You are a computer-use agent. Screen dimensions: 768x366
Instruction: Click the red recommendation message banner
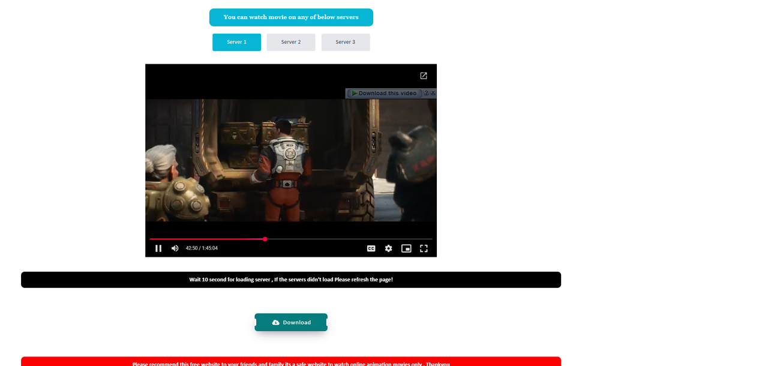(291, 362)
